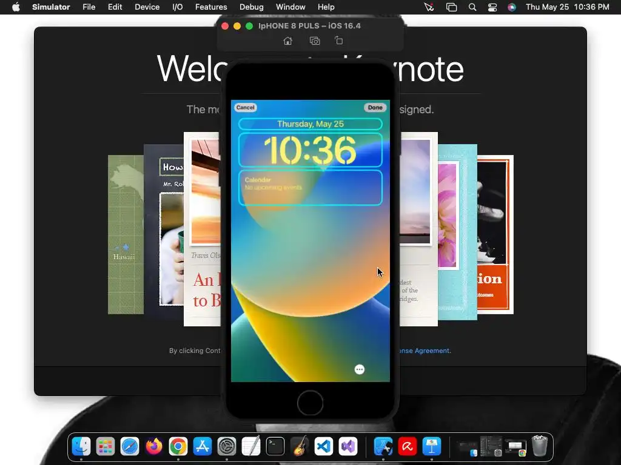Open Visual Studio (purple) from the Dock
621x465 pixels.
(x=348, y=446)
